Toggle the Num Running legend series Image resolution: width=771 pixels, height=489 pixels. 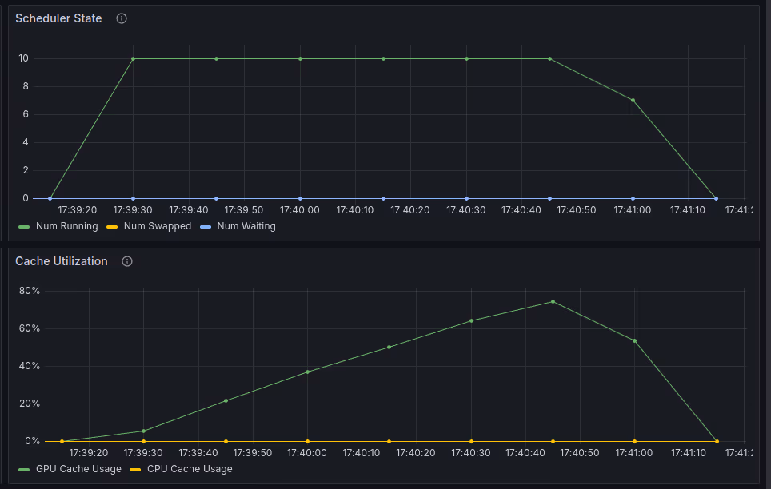[67, 226]
